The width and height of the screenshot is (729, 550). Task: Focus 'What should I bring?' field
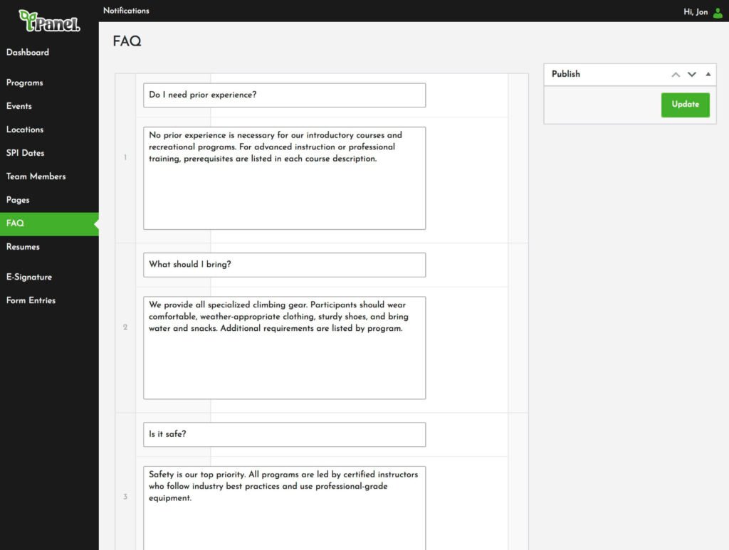pos(285,265)
